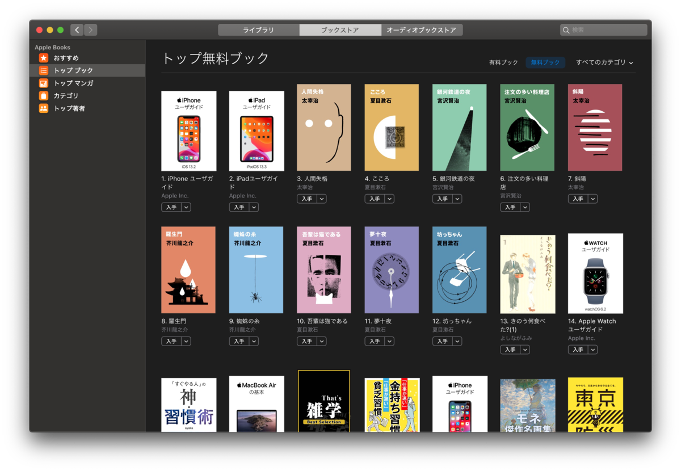Click the トップ ブック list icon

pos(44,70)
